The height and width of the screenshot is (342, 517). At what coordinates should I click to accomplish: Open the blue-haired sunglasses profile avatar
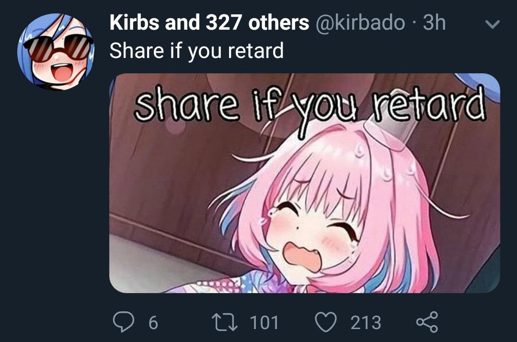click(x=56, y=51)
